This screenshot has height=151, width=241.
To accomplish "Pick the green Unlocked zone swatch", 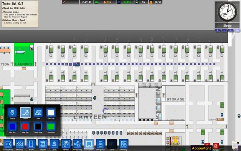I will point(51,126).
